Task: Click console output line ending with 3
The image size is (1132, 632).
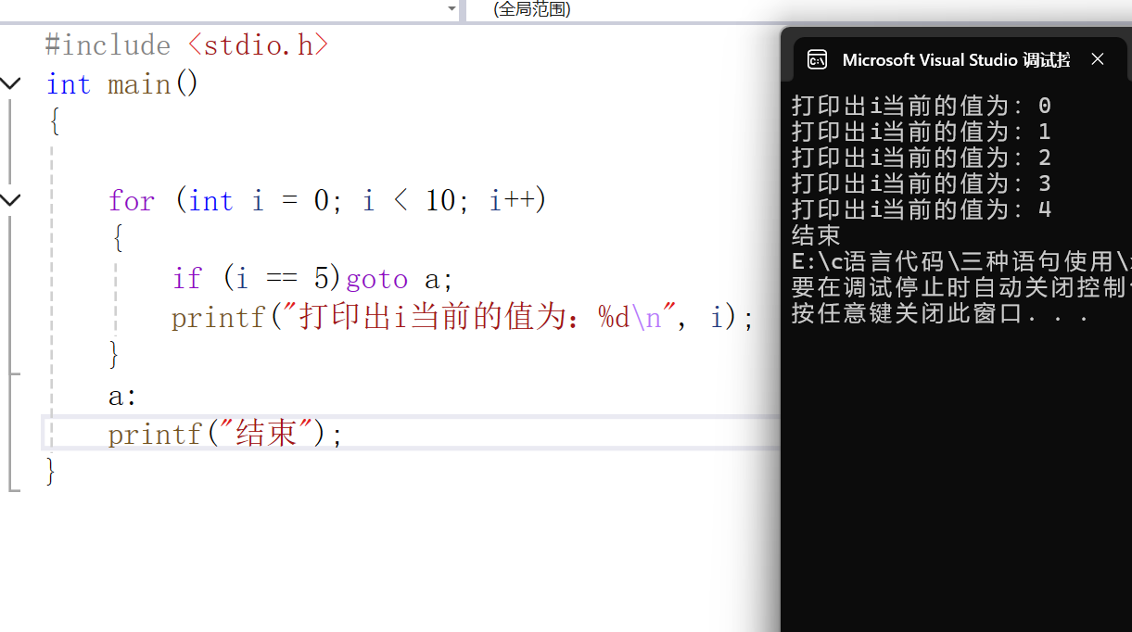Action: (x=922, y=183)
